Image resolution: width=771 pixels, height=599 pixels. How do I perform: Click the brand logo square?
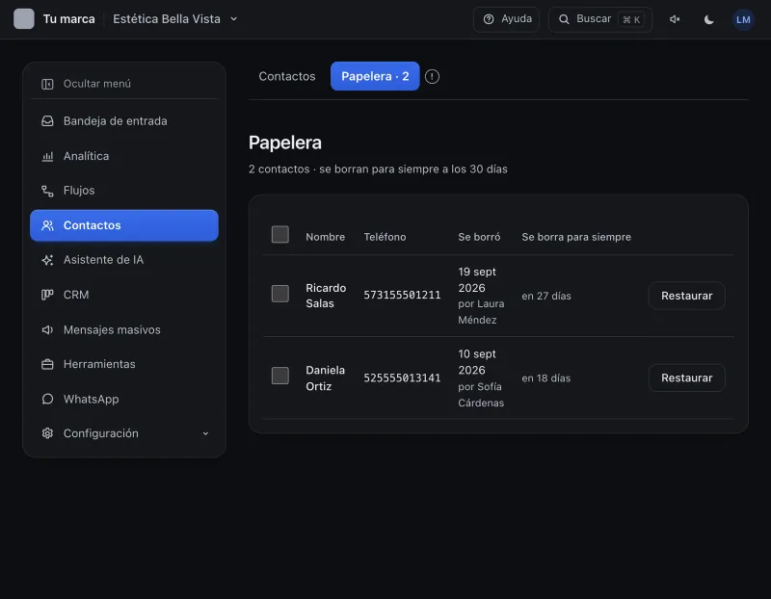[x=23, y=19]
